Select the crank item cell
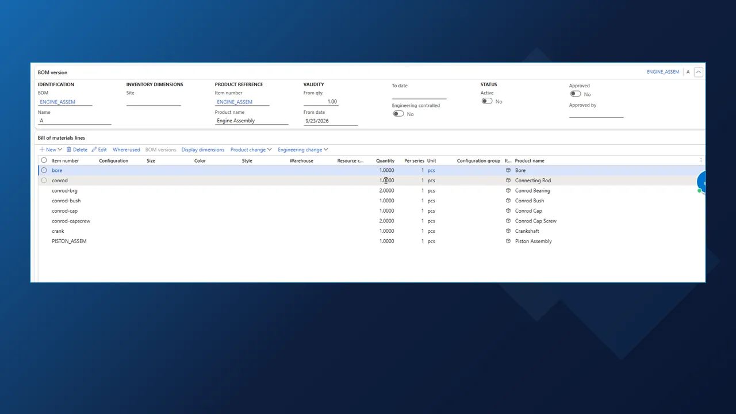 coord(58,231)
